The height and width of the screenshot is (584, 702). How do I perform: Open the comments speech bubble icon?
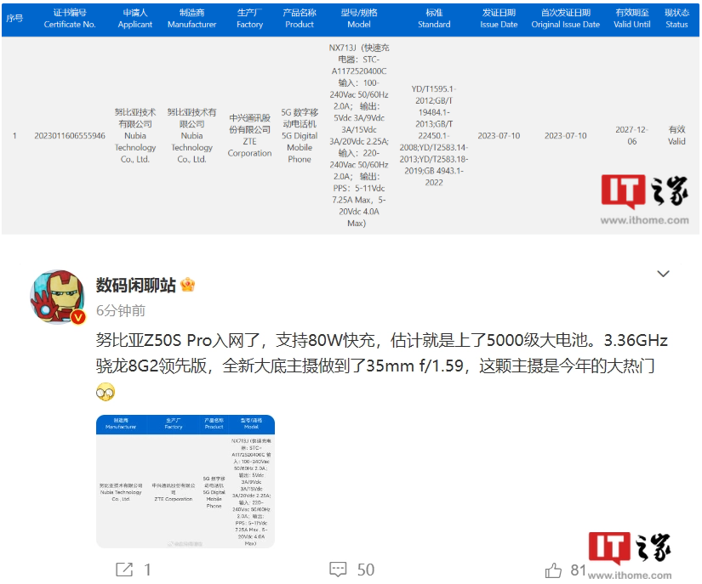click(338, 570)
